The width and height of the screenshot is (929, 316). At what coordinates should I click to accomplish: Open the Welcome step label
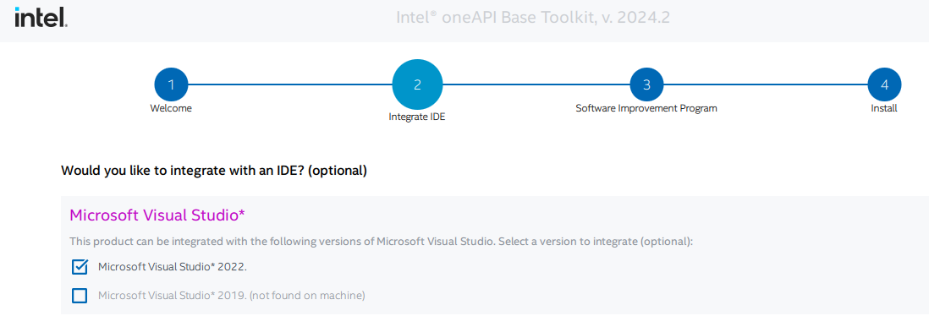point(171,109)
